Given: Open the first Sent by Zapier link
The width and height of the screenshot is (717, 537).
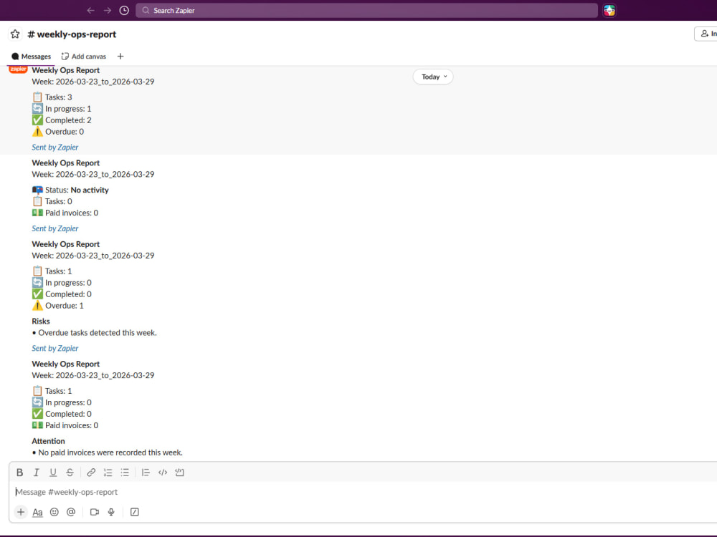Looking at the screenshot, I should click(x=55, y=147).
